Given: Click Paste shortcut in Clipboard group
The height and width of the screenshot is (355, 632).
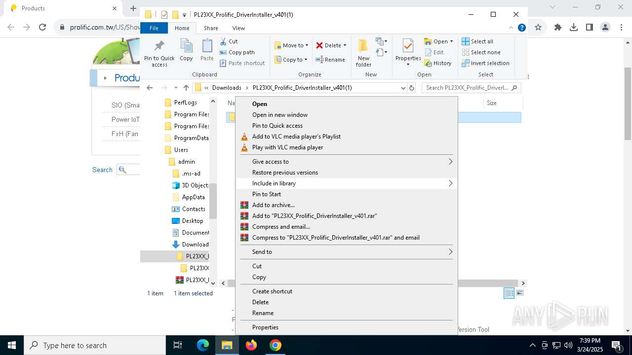Looking at the screenshot, I should [242, 63].
